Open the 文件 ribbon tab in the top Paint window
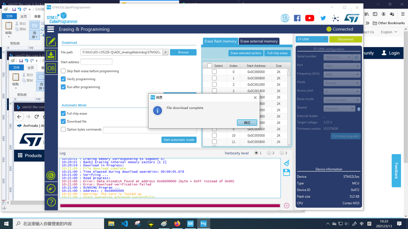Image resolution: width=408 pixels, height=229 pixels. (9, 16)
